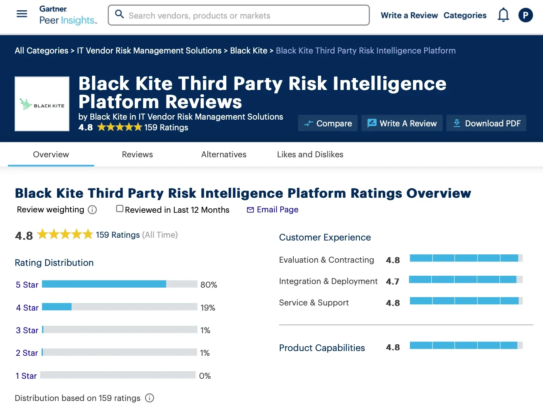543x416 pixels.
Task: Open the profile avatar labeled P
Action: (526, 15)
